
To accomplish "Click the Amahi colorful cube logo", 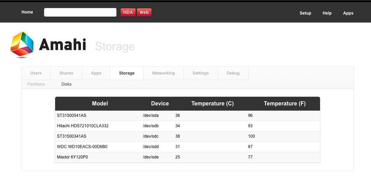I will [x=22, y=44].
